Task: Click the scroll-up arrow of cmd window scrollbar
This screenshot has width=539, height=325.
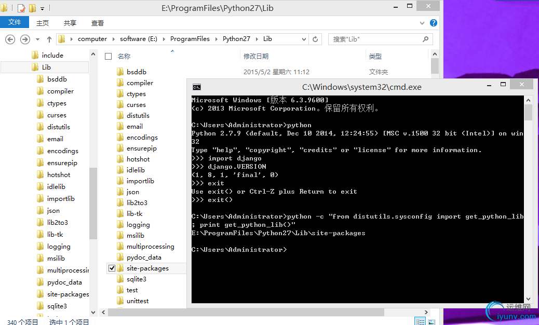Action: 528,100
